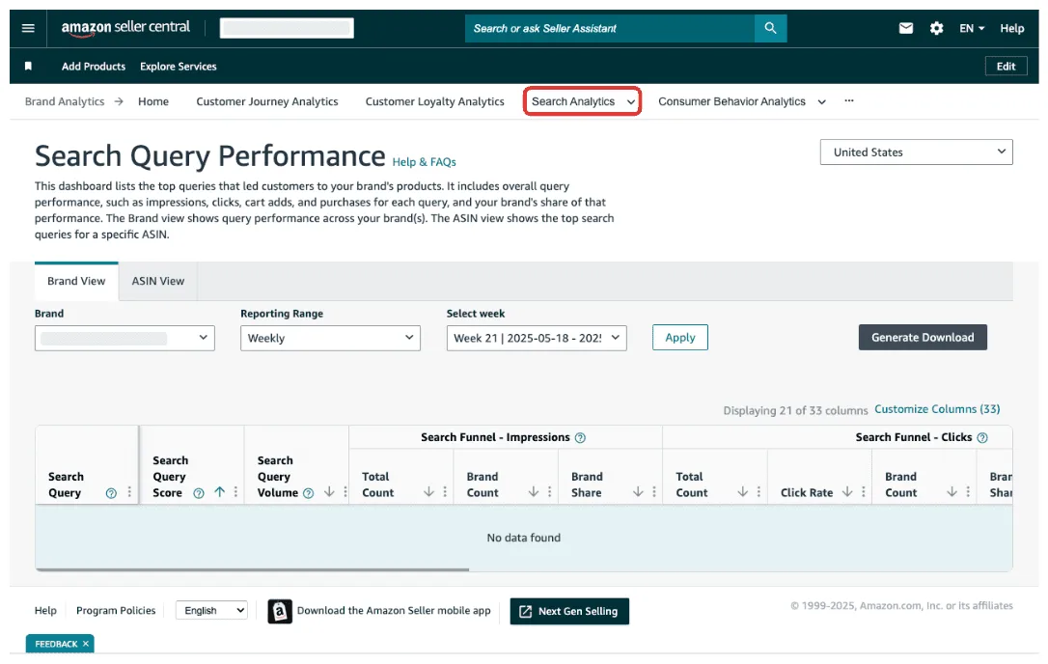Sort Impressions Brand Count column arrow
Screen dimensions: 1048x664
534,492
